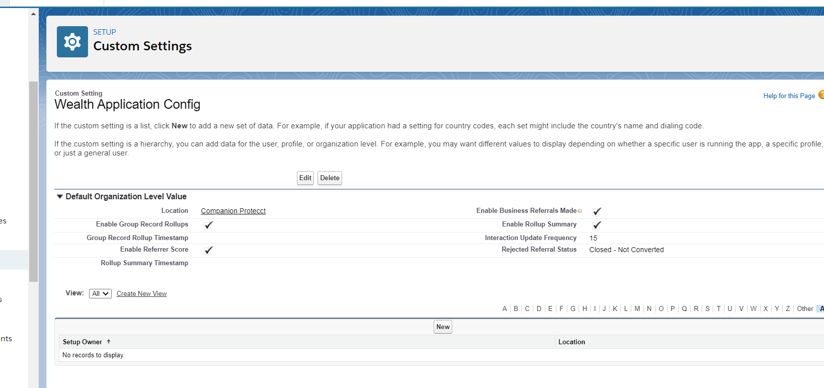Select the 'Closed - Not Converted' status value
Image resolution: width=824 pixels, height=388 pixels.
tap(626, 250)
